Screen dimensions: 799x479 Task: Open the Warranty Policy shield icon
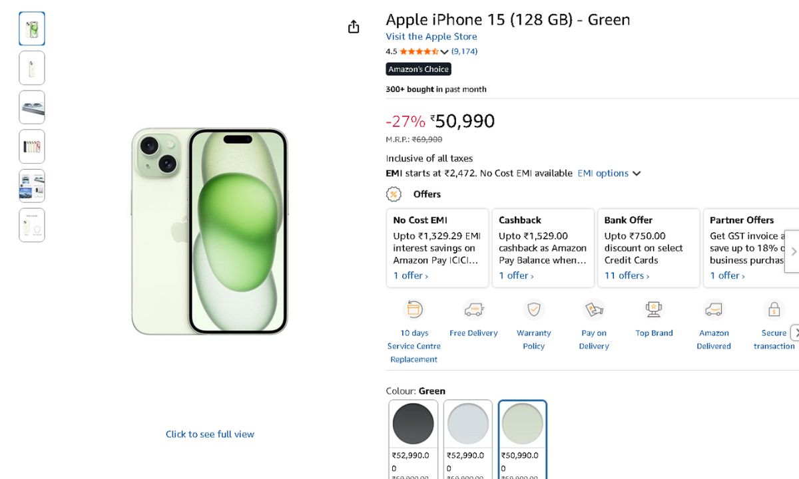click(x=533, y=309)
